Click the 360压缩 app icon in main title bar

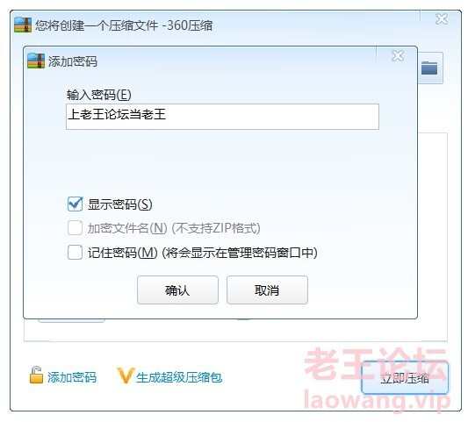click(23, 25)
